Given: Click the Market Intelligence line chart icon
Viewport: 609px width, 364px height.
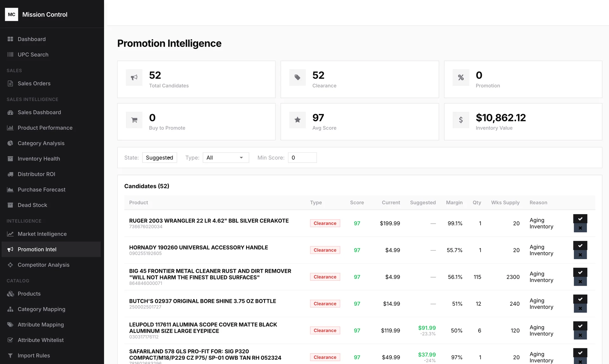Looking at the screenshot, I should [x=10, y=234].
